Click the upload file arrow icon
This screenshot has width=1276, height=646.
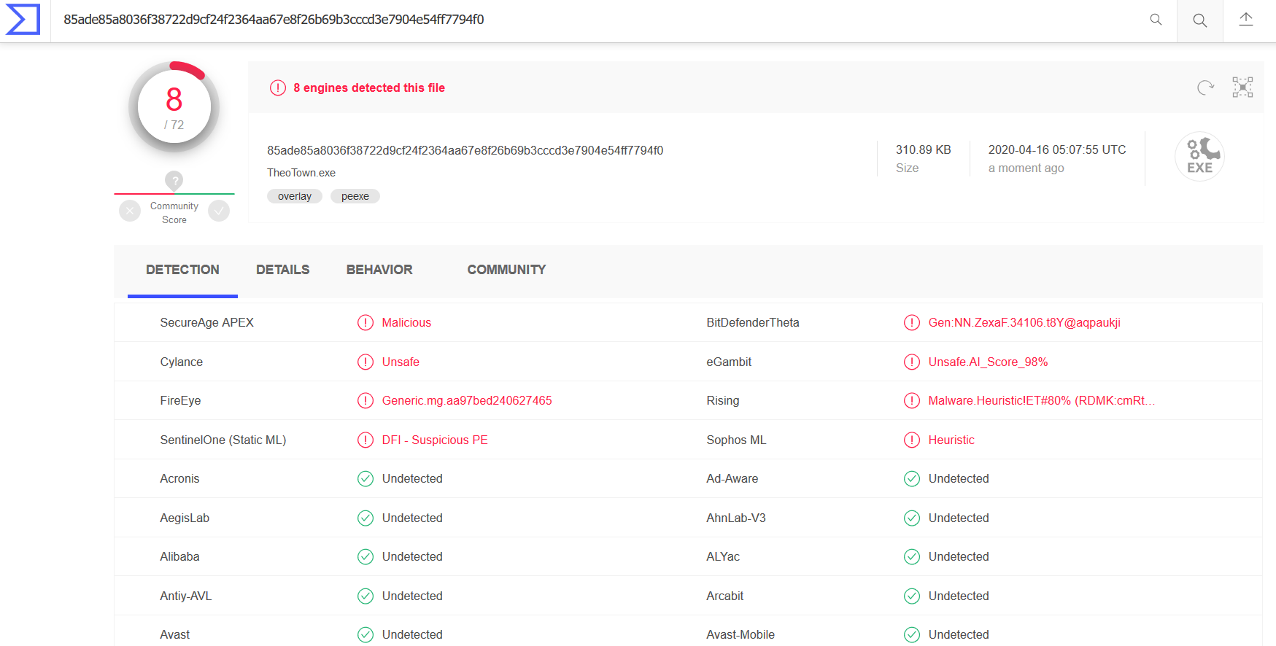pyautogui.click(x=1246, y=20)
